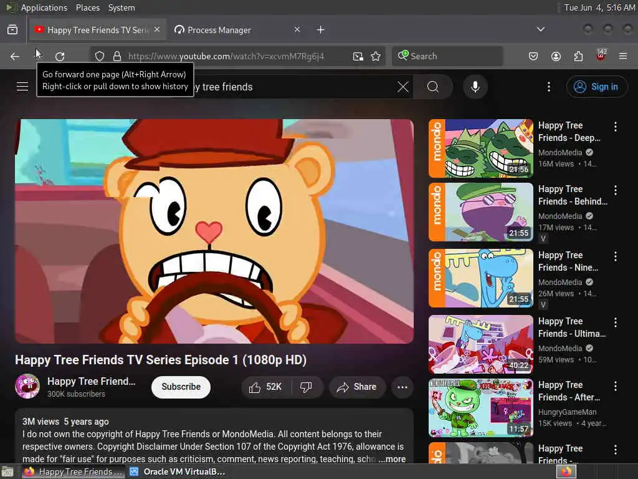Click video title Happy Tree Friends TV Series Episode 1
638x479 pixels.
click(x=161, y=360)
